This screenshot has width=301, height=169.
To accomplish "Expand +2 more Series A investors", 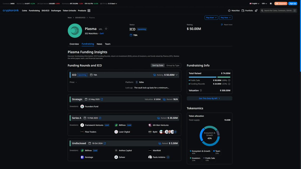I will 175,132.
